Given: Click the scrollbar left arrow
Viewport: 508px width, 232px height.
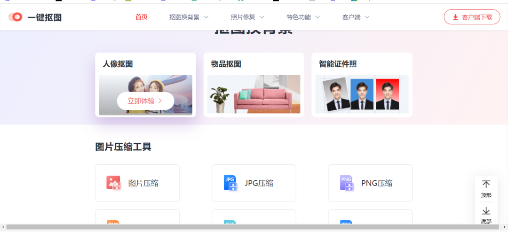Looking at the screenshot, I should [x=3, y=227].
